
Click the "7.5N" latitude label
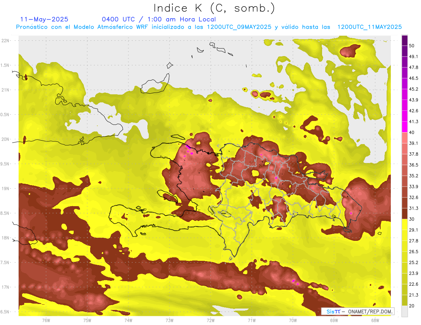5,262
